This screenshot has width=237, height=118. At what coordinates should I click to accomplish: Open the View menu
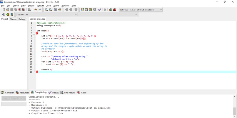pos(23,6)
